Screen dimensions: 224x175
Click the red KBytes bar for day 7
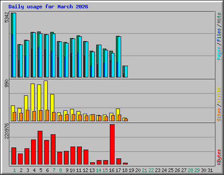pos(53,150)
